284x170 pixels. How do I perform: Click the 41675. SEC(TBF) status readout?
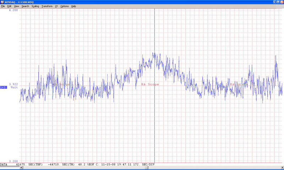tap(29, 164)
